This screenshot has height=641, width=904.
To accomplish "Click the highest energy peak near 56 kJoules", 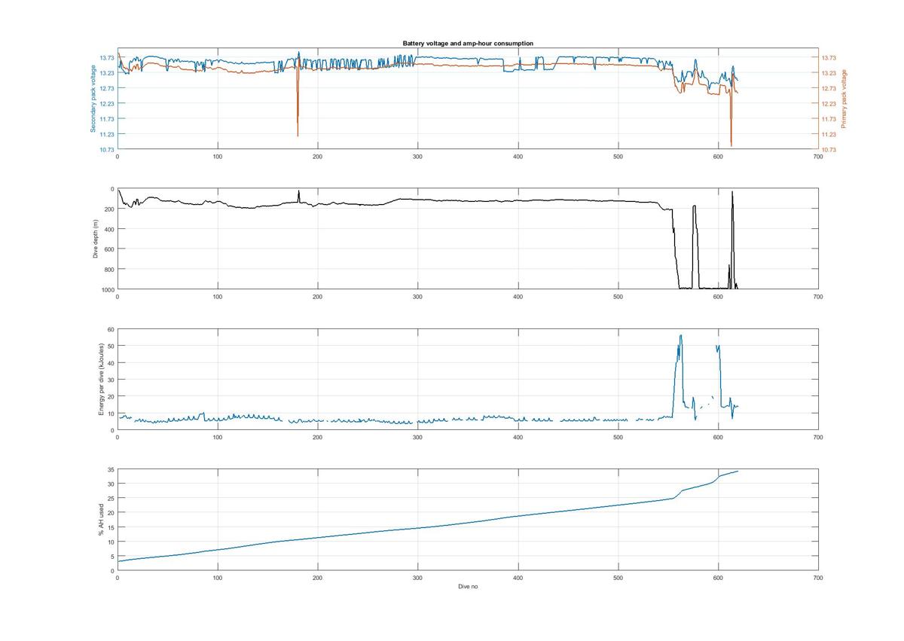I will pyautogui.click(x=681, y=336).
